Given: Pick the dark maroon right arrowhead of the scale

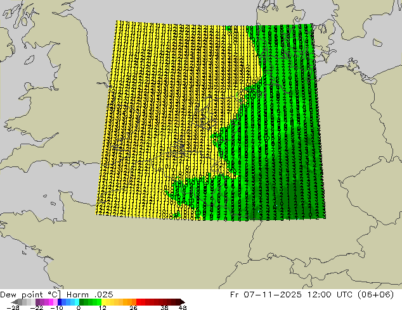Looking at the screenshot, I should [182, 302].
